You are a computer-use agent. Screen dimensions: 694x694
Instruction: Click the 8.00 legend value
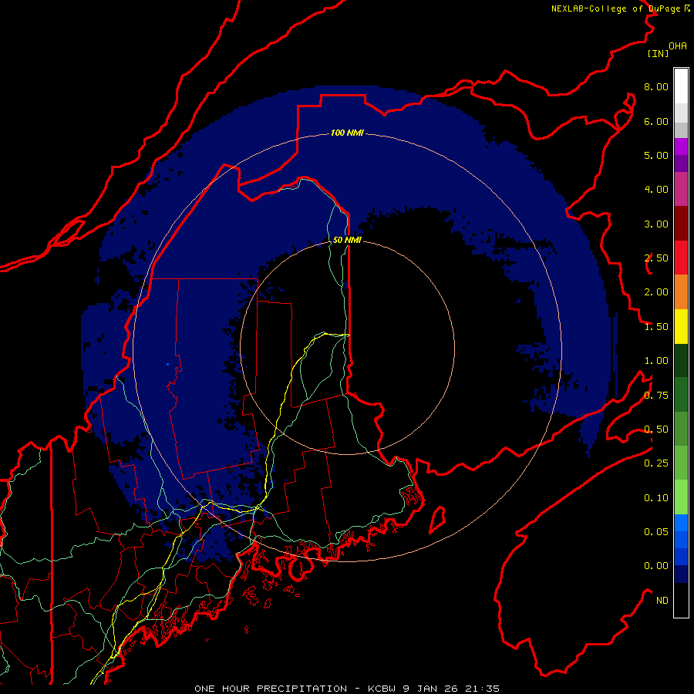pyautogui.click(x=656, y=86)
